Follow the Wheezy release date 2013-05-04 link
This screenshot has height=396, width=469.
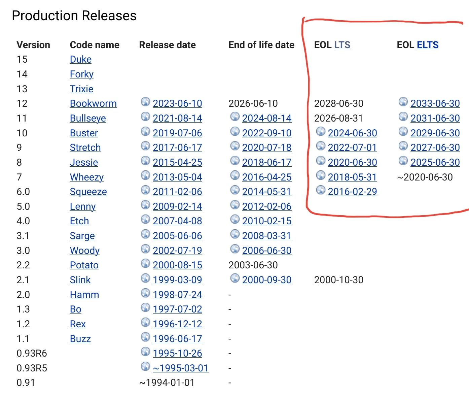[177, 177]
